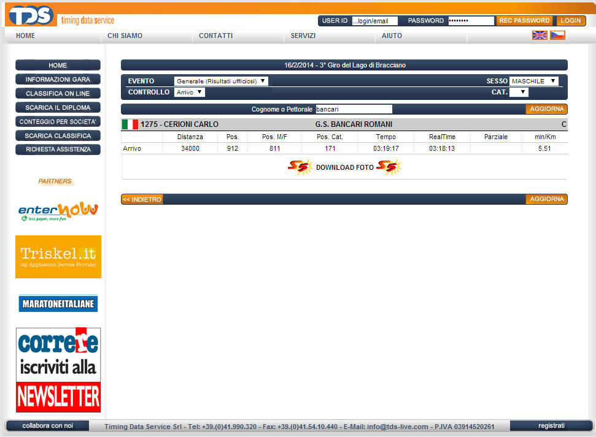
Task: Click the TDS logo in the header
Action: pos(31,15)
